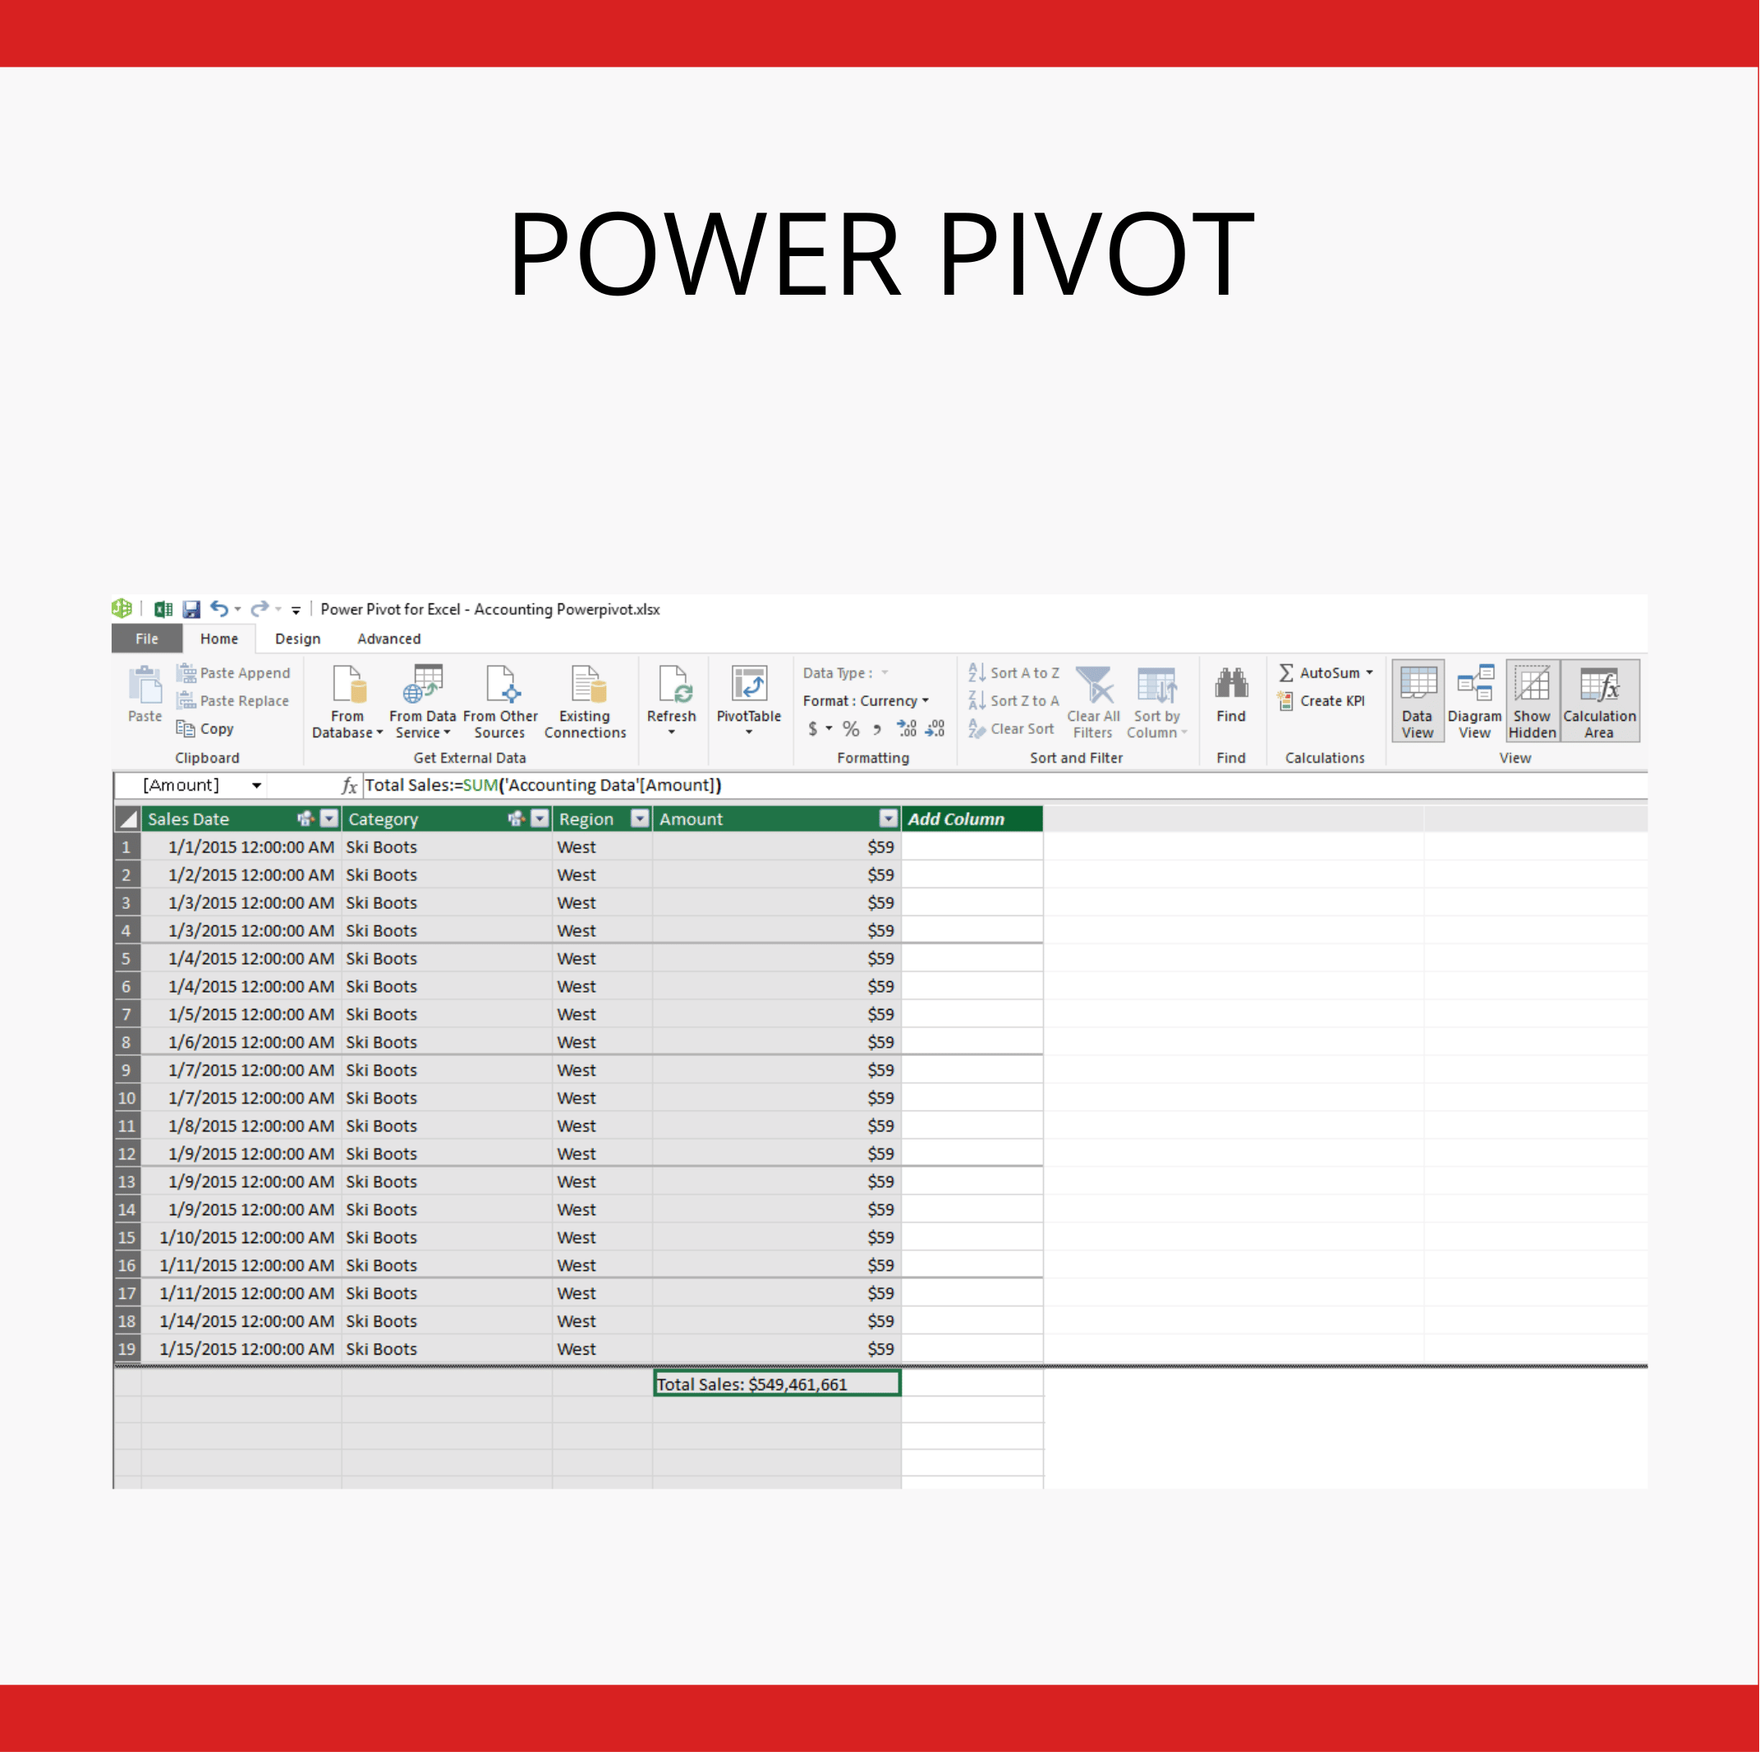Open Region column filter dropdown
Viewport: 1760px width, 1752px height.
tap(641, 819)
